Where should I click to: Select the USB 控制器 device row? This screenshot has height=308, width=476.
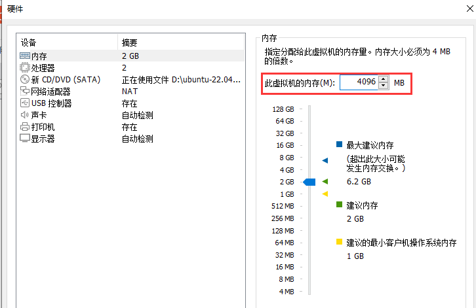click(x=130, y=103)
